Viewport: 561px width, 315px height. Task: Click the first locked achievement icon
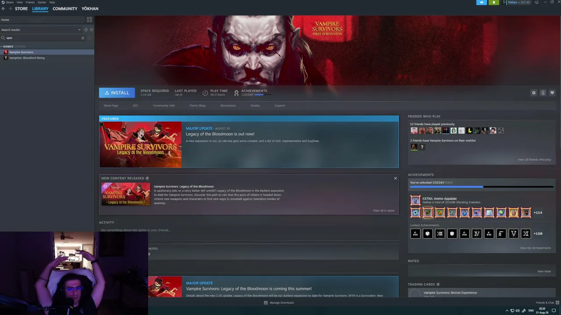pyautogui.click(x=415, y=234)
